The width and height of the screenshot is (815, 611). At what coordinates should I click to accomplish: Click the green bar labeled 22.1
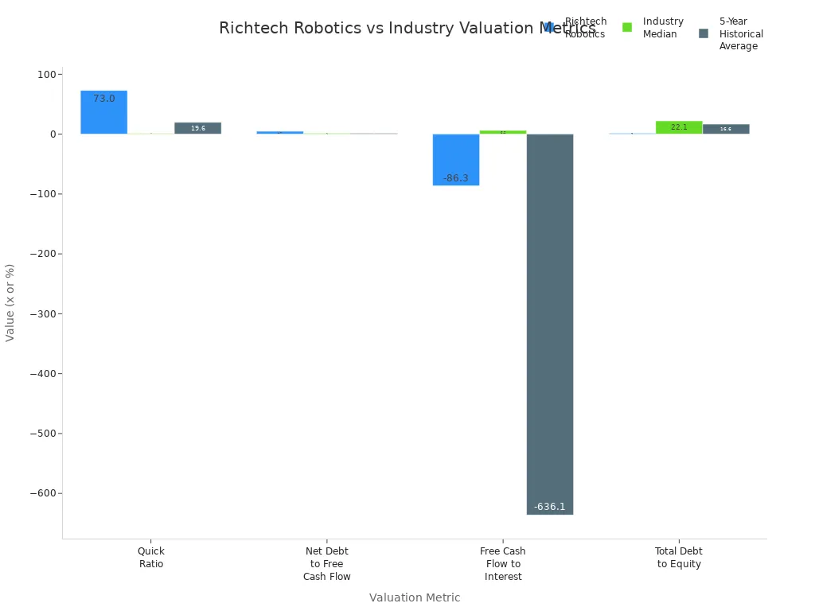pyautogui.click(x=678, y=126)
